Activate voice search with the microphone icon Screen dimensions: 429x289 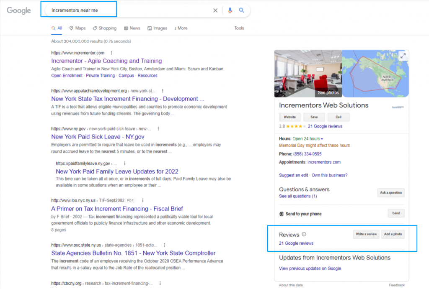pyautogui.click(x=230, y=10)
